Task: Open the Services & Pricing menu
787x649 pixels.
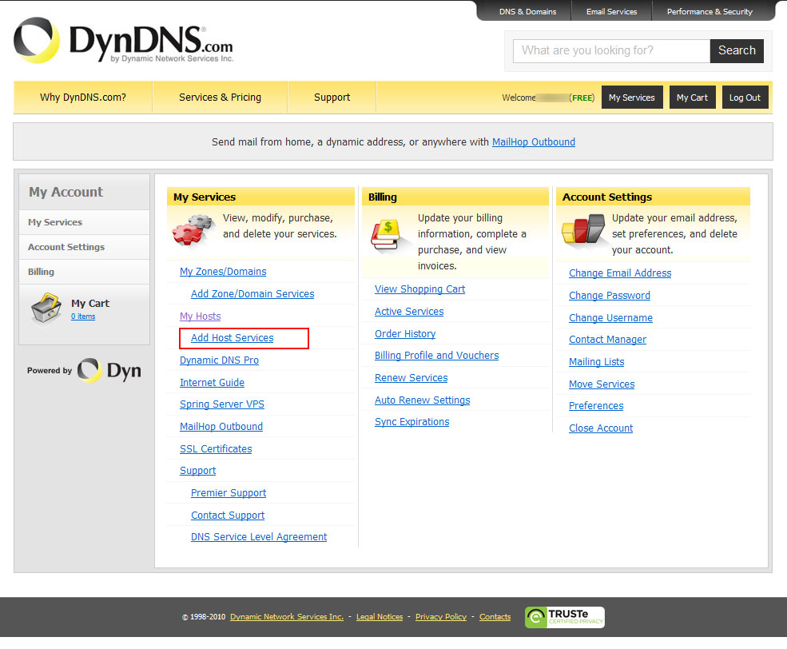Action: click(x=220, y=98)
